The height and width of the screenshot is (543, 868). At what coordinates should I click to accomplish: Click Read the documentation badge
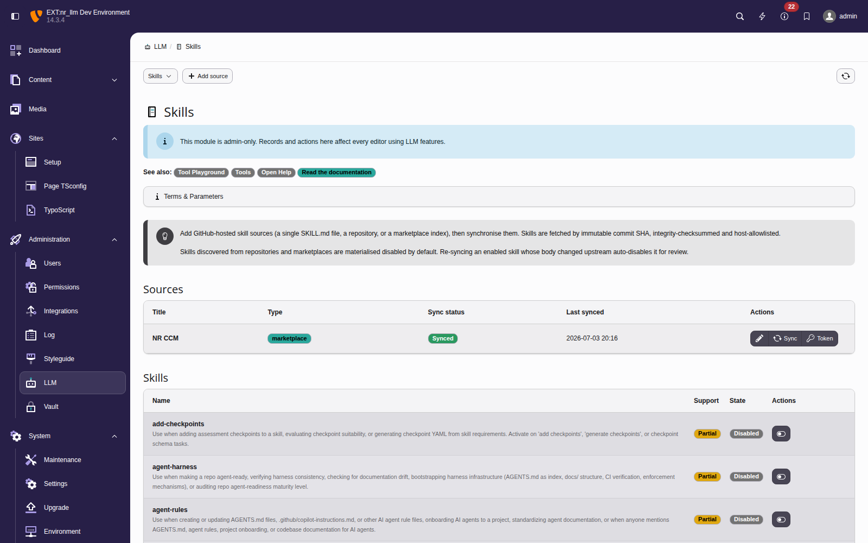click(x=336, y=173)
